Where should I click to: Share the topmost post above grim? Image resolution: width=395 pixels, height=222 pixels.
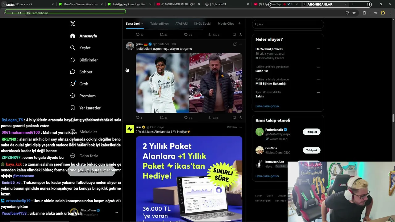pos(240,35)
